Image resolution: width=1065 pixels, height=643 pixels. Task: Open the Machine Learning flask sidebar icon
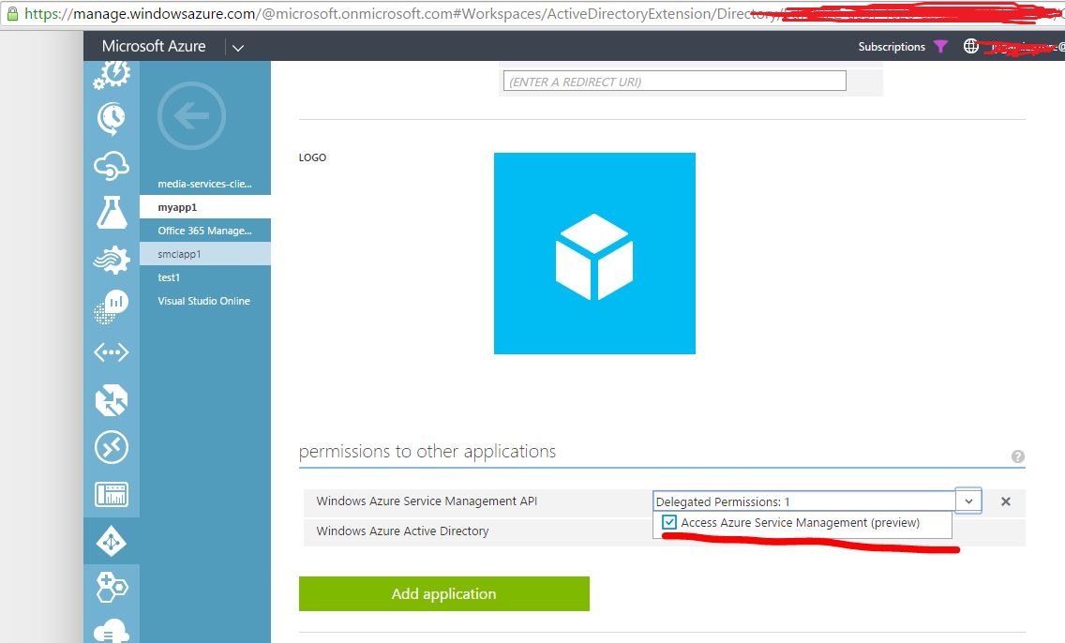pos(112,212)
